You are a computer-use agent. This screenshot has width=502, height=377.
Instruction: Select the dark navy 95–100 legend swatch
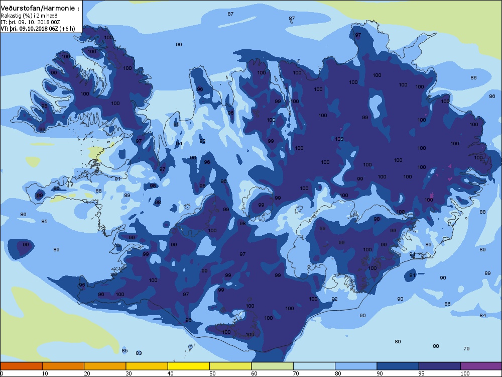coord(440,366)
